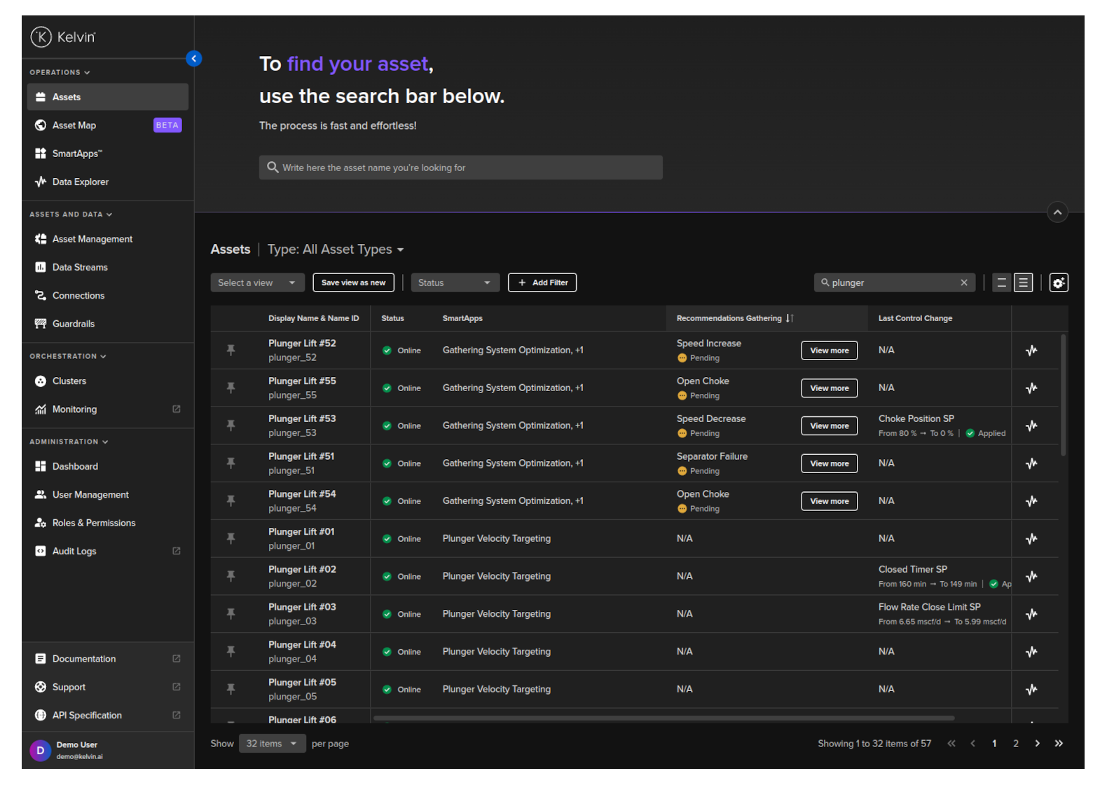Open Data Explorer from sidebar

point(80,182)
